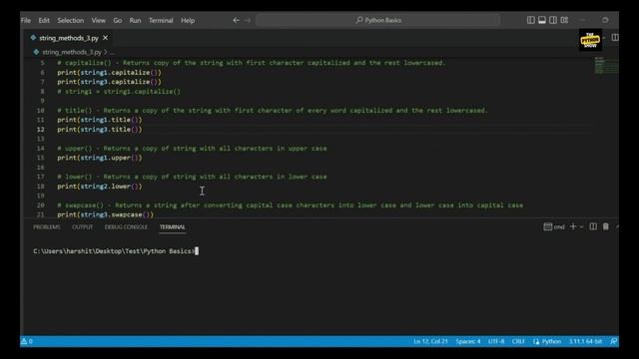Toggle the primary side bar layout icon
The image size is (639, 359).
point(530,20)
